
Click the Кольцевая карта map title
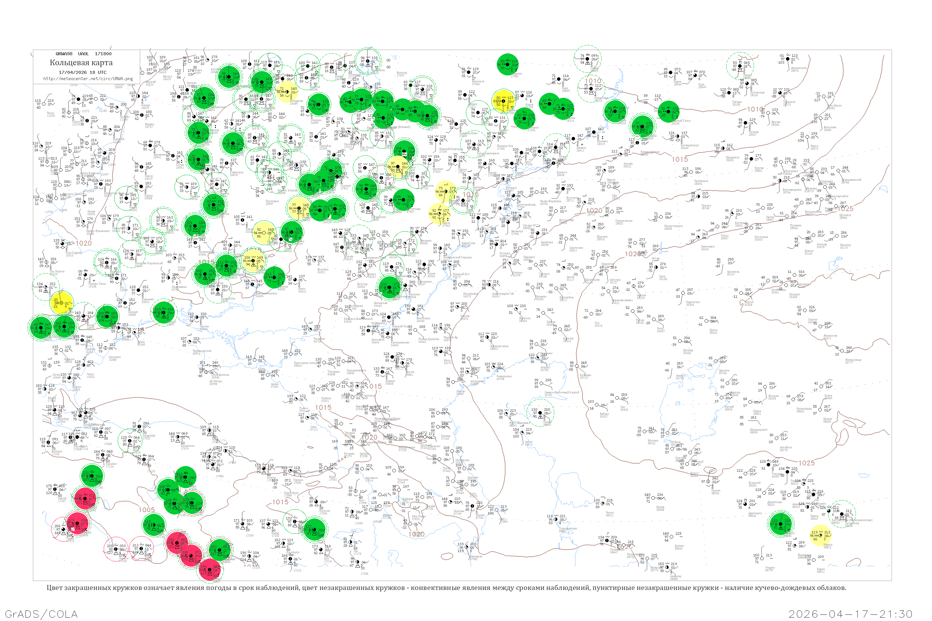coord(81,63)
